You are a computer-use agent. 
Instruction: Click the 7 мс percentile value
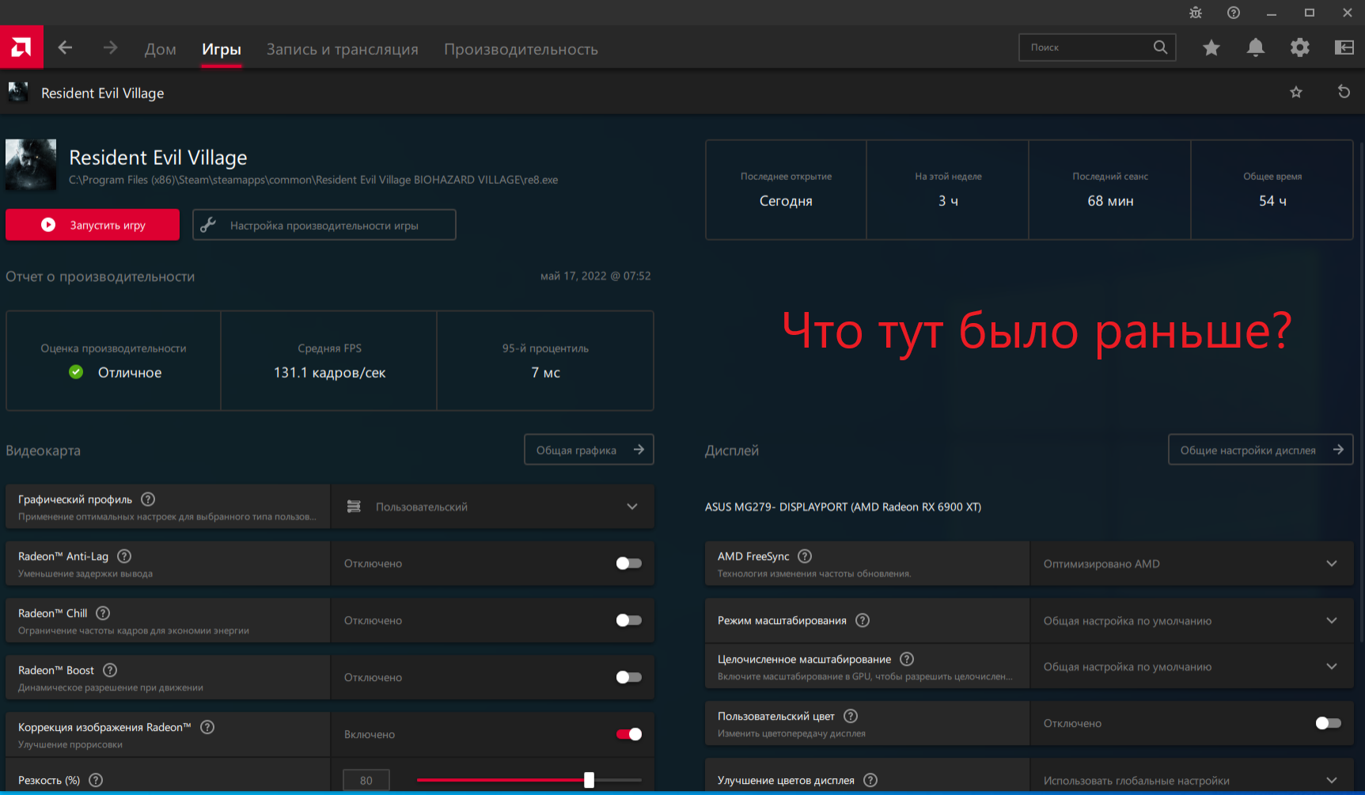click(546, 372)
